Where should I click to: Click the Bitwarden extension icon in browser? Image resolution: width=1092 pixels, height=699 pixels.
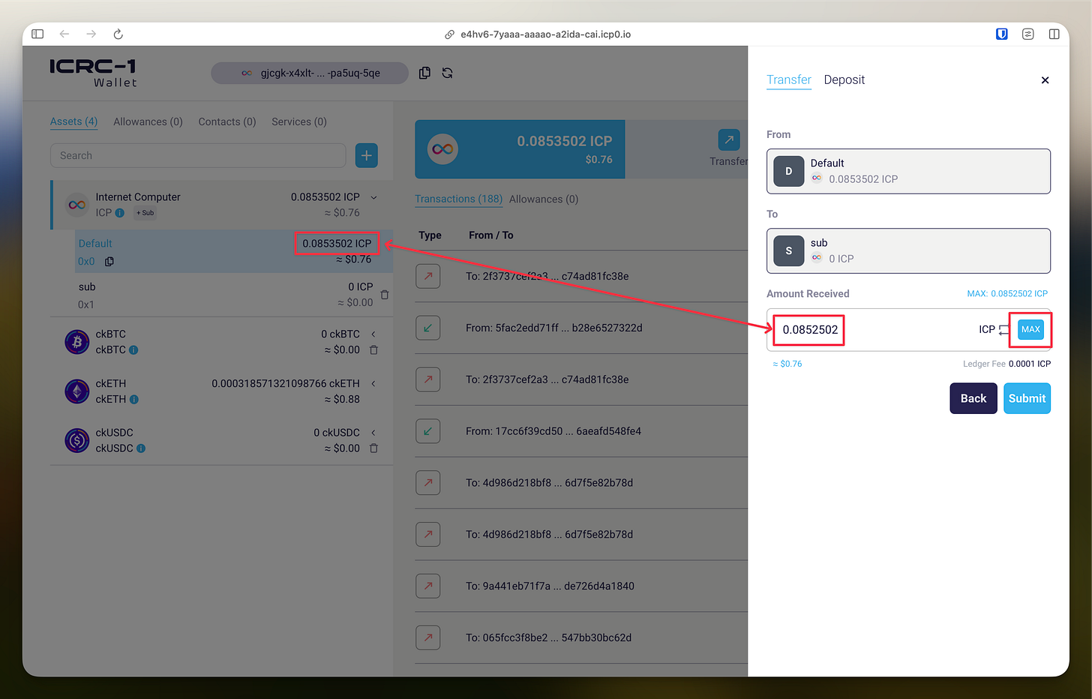[1001, 34]
